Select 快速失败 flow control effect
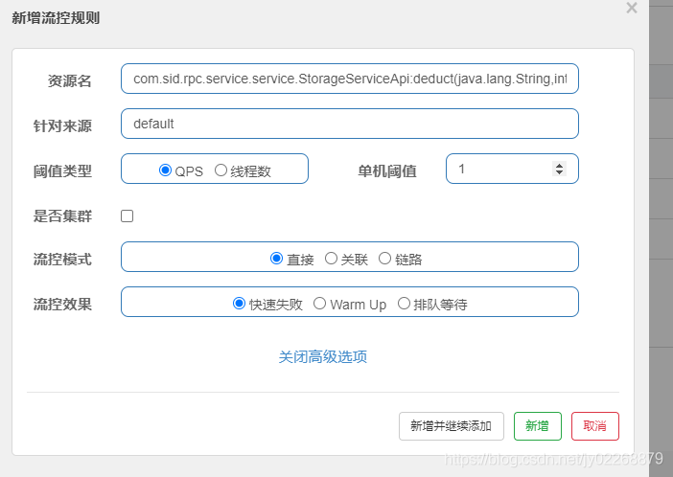Viewport: 673px width, 477px height. click(239, 304)
